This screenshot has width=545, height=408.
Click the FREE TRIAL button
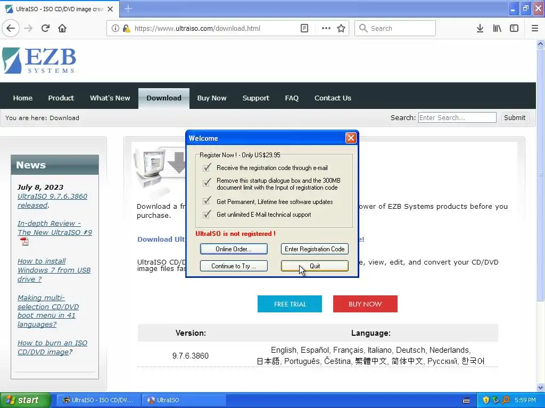tap(290, 304)
